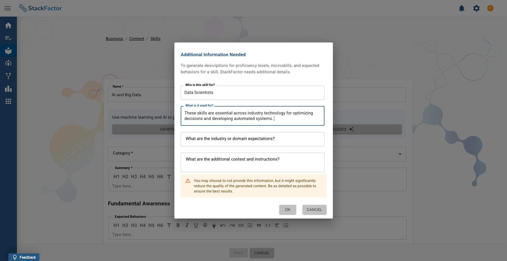Click the user avatar in the top bar
This screenshot has width=507, height=261.
coord(490,8)
